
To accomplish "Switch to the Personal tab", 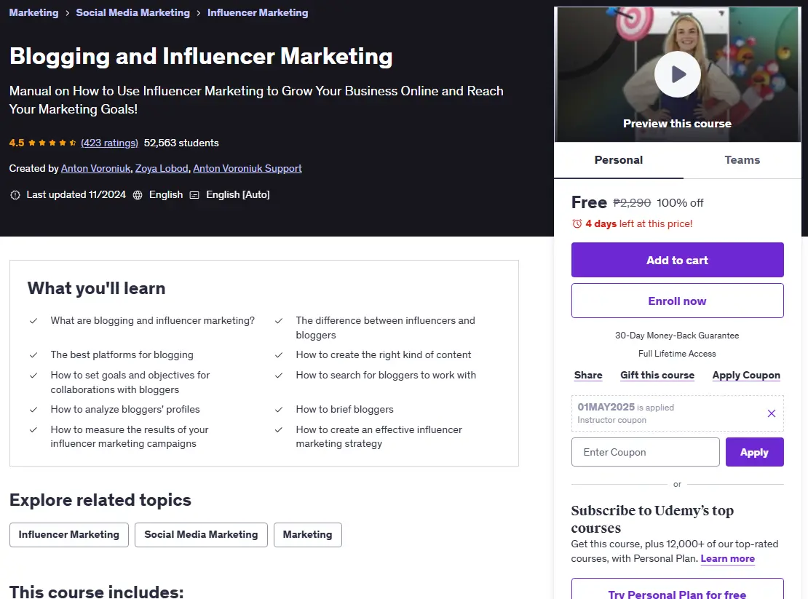I will (x=618, y=159).
